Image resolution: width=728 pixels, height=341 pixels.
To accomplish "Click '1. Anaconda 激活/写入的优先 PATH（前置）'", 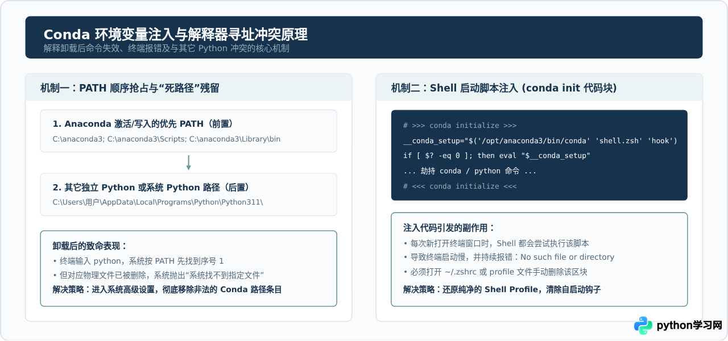I will pos(143,124).
